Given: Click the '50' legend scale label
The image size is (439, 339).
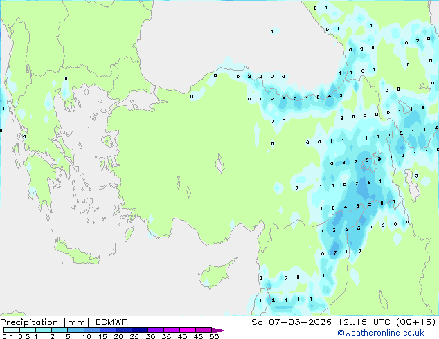Looking at the screenshot, I should tap(214, 336).
